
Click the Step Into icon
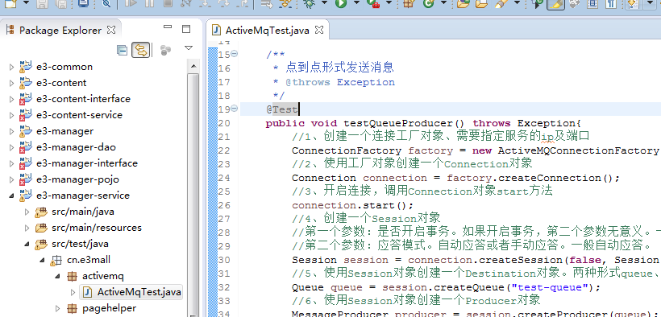(x=205, y=3)
